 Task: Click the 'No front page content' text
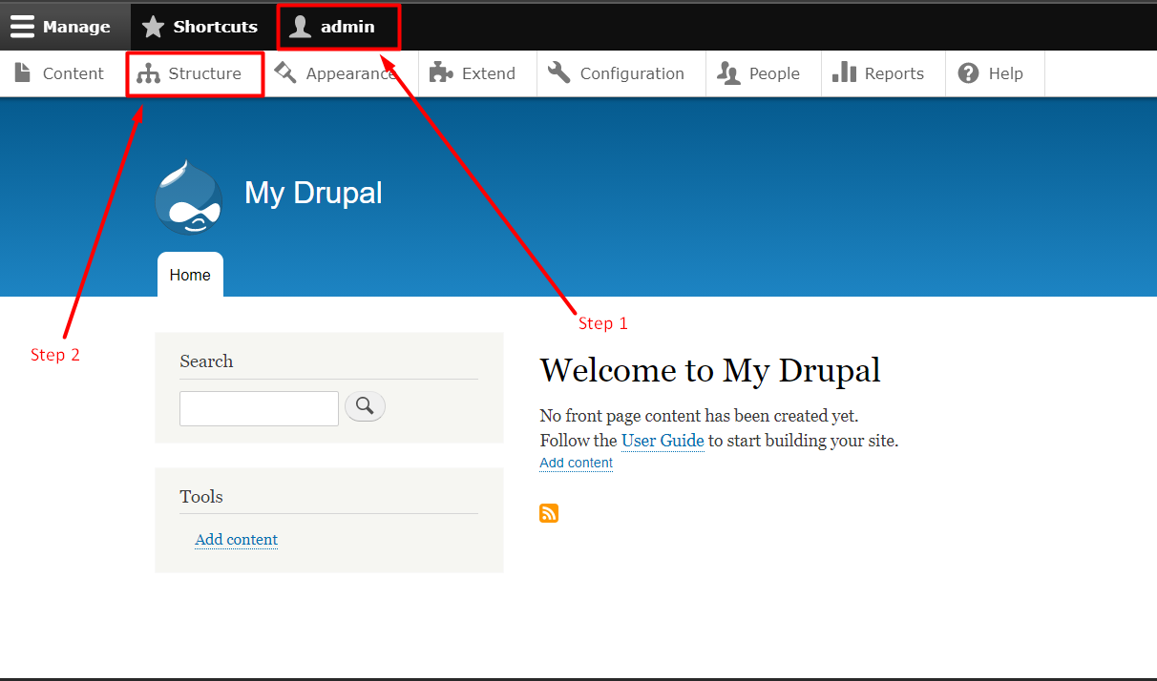coord(699,416)
